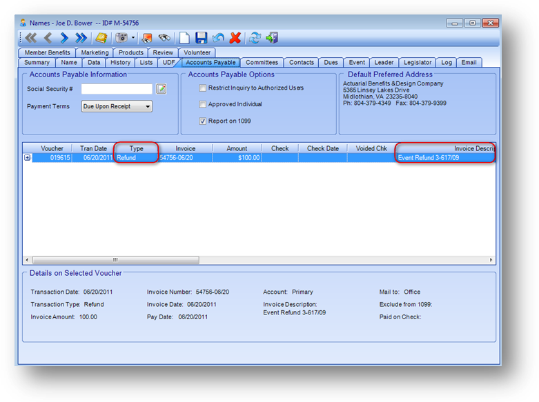Click horizontal scrollbar thumb in voucher grid

tap(116, 260)
